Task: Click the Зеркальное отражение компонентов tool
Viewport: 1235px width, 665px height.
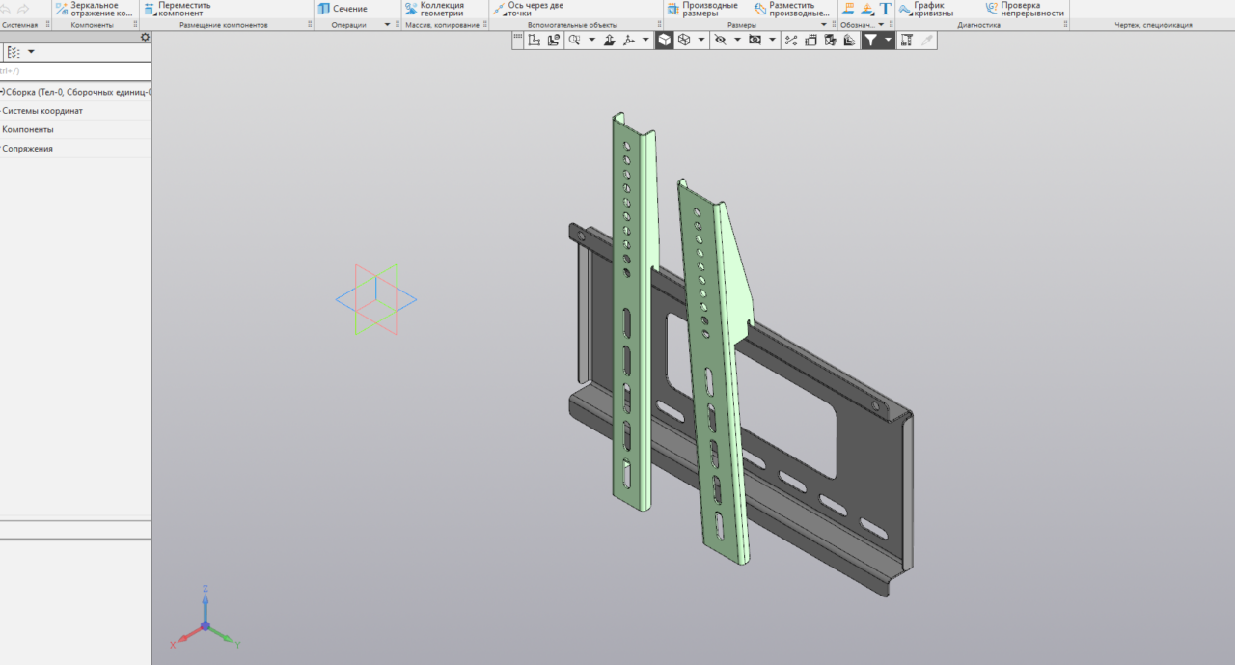Action: click(94, 9)
